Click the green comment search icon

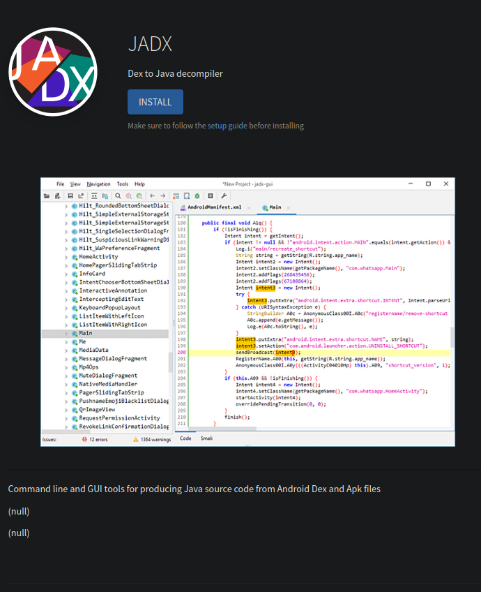(x=139, y=196)
